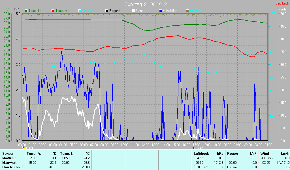Click the '18:00' time axis label
290x170 pixels.
point(206,145)
